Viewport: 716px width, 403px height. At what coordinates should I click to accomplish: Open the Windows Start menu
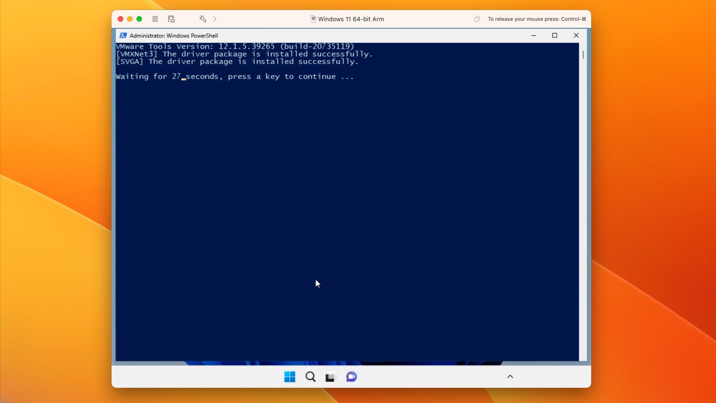(290, 377)
